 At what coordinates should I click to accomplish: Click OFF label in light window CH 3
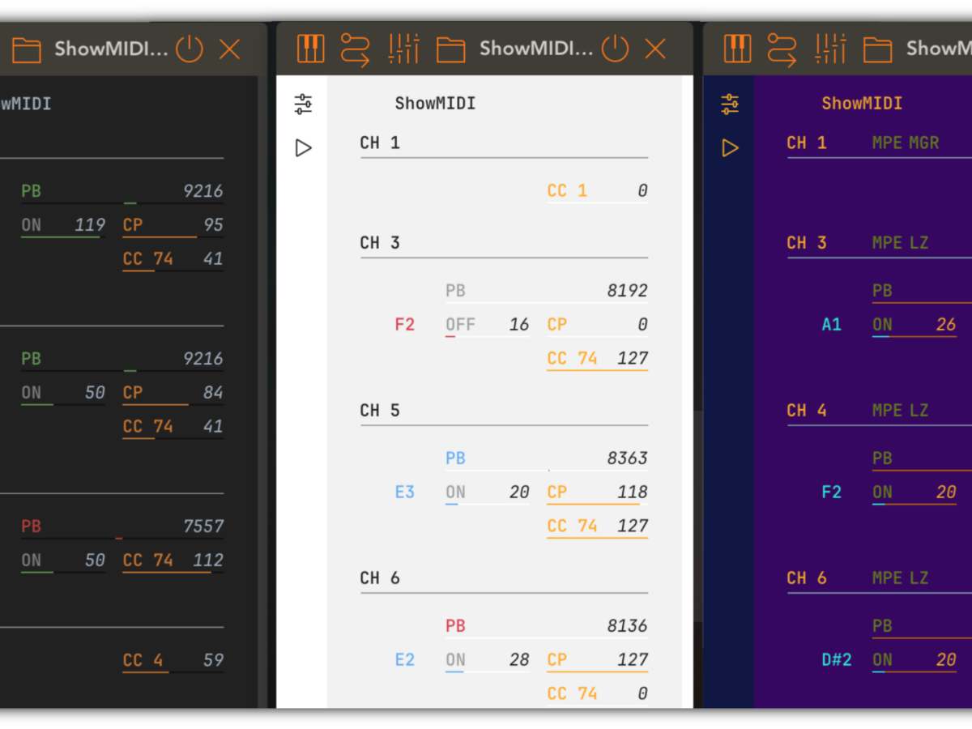(460, 325)
